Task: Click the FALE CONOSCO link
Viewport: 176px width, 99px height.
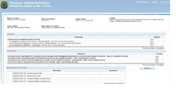Action: [165, 2]
